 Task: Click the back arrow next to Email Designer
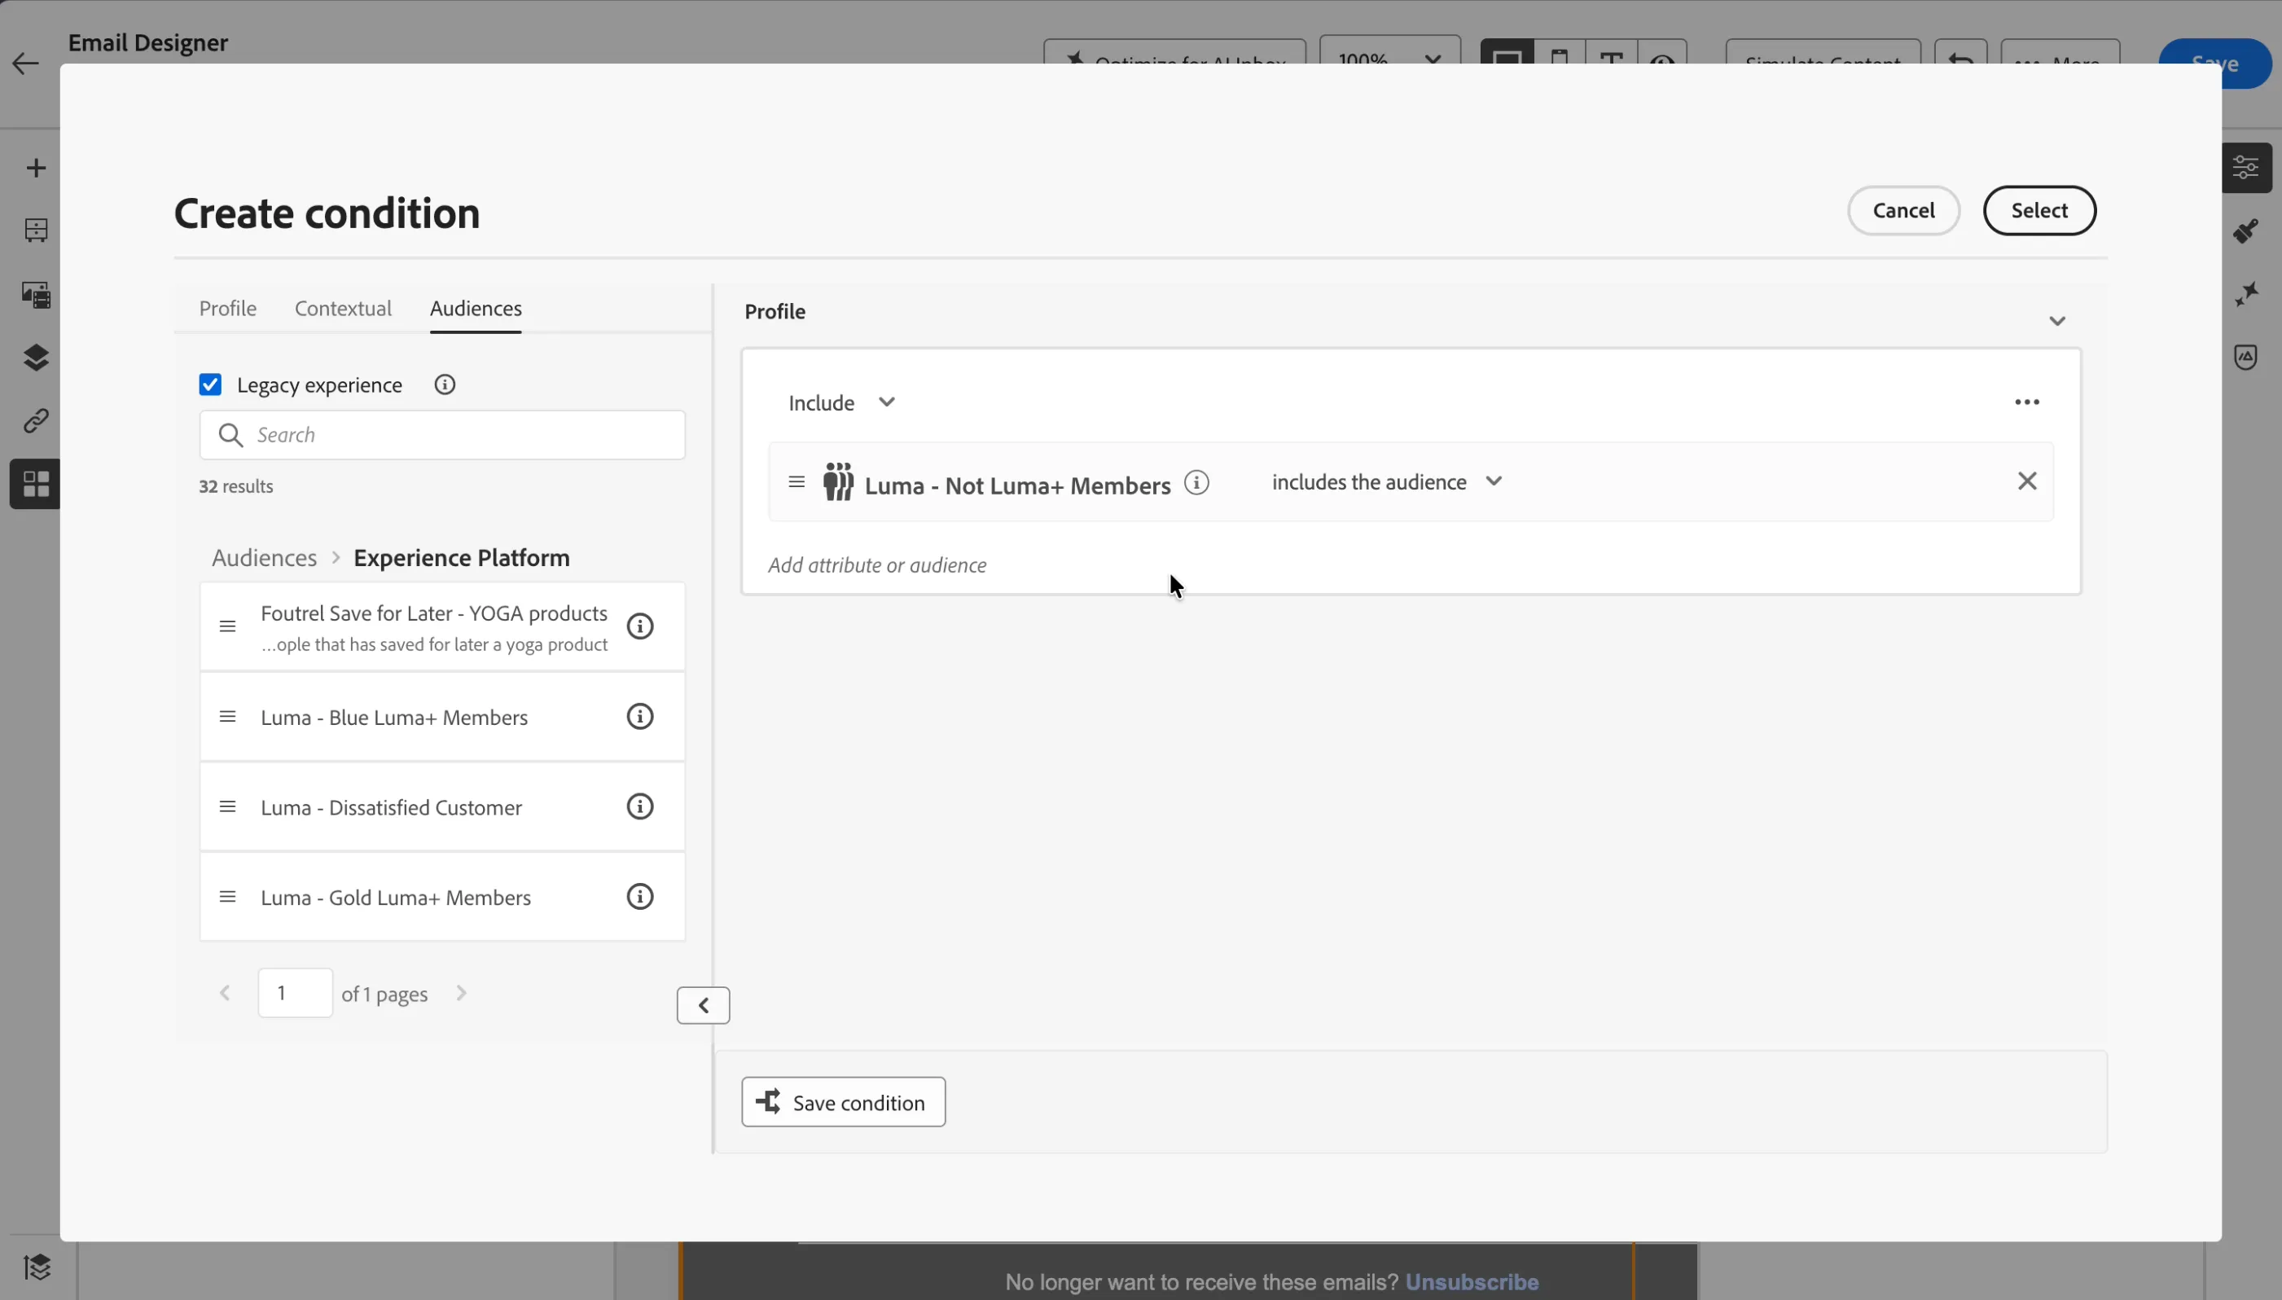click(x=26, y=64)
